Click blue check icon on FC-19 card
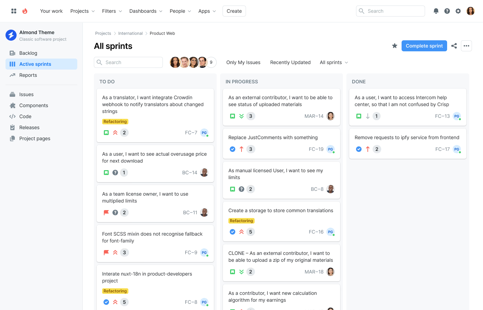This screenshot has height=310, width=483. 233,149
